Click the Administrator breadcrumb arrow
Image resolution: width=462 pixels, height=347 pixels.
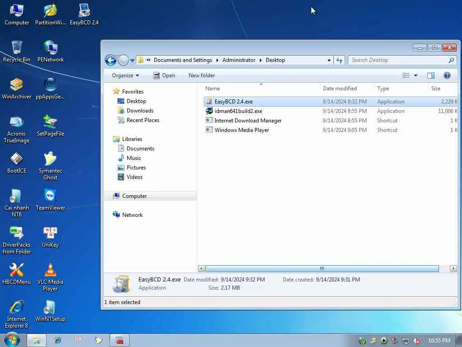pos(261,60)
